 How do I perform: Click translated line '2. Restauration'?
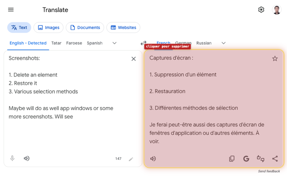click(167, 91)
